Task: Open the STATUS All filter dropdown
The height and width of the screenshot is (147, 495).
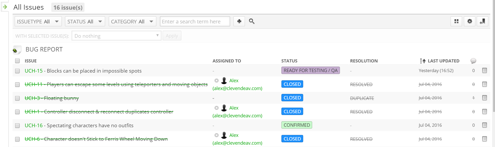Action: (85, 21)
